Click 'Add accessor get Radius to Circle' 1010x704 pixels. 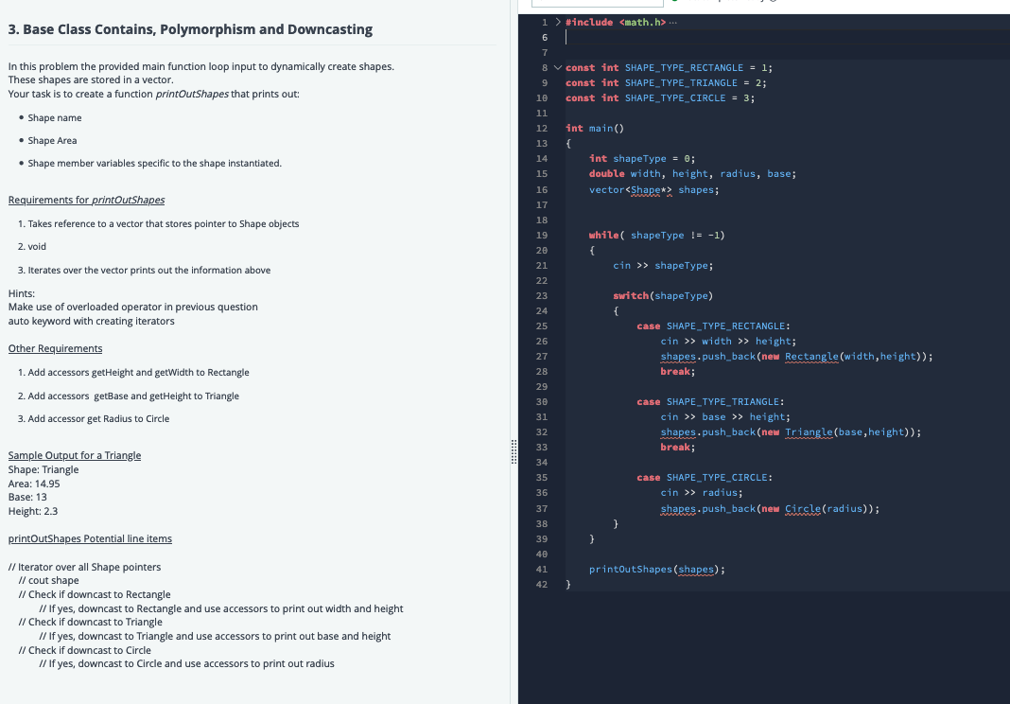click(98, 418)
